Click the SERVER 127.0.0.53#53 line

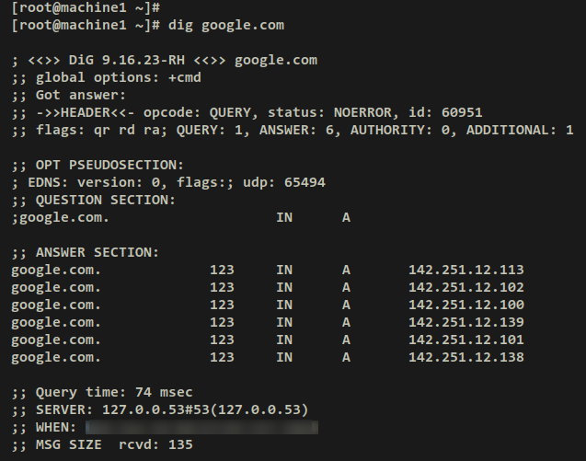[160, 409]
